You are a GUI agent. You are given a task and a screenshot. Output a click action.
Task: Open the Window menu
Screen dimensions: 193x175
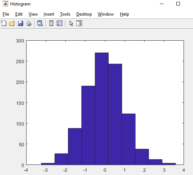pos(106,14)
